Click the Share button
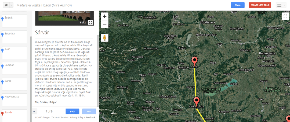Viewport: 290px width, 122px height. coord(238,5)
